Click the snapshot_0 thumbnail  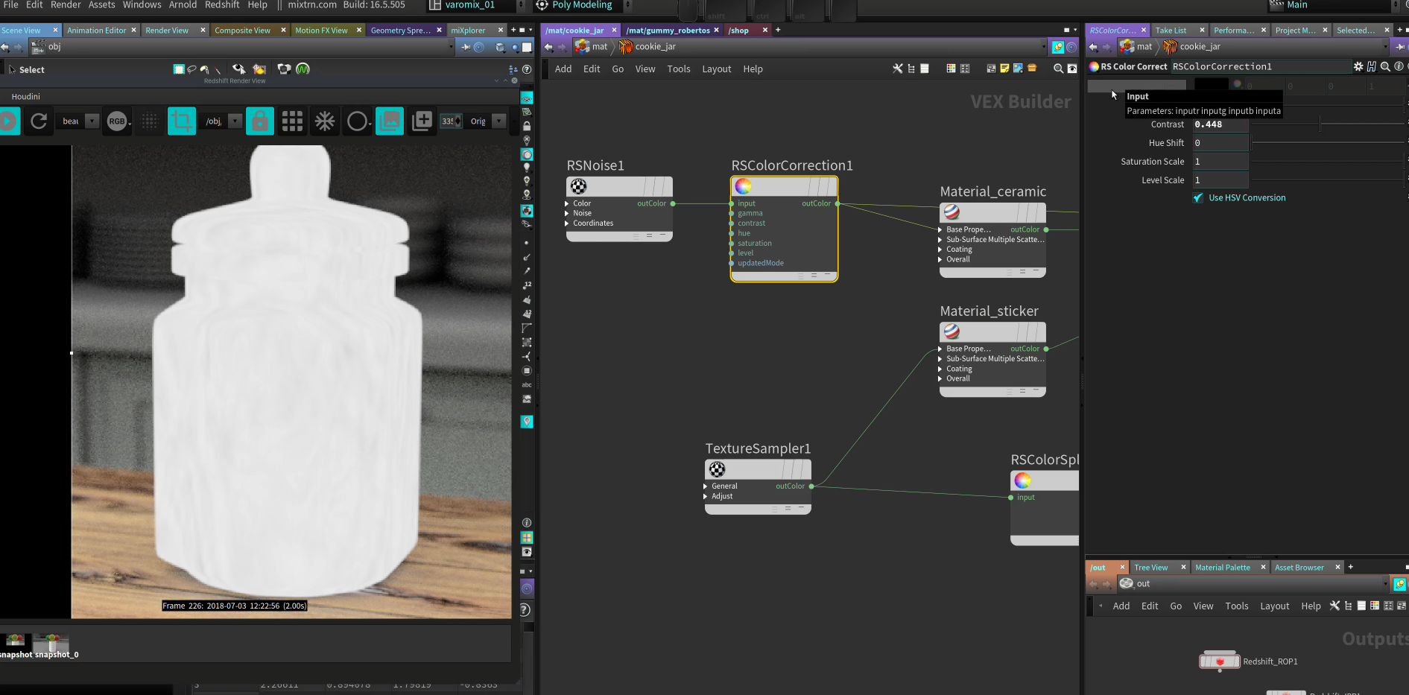pyautogui.click(x=51, y=642)
